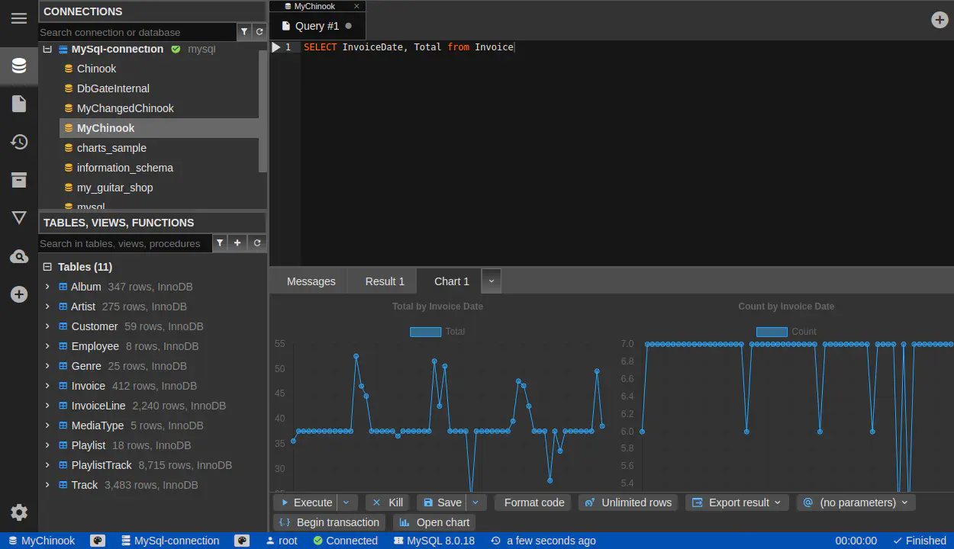Click the add table plus icon
The image size is (954, 549).
coord(237,243)
